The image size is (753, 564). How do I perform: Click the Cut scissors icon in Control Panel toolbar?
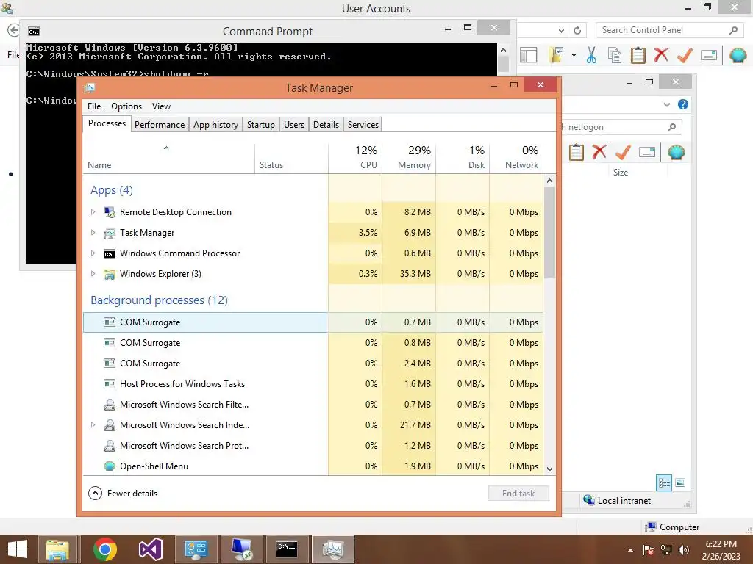(x=592, y=55)
